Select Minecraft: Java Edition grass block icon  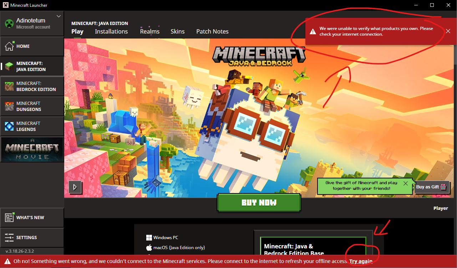point(9,66)
